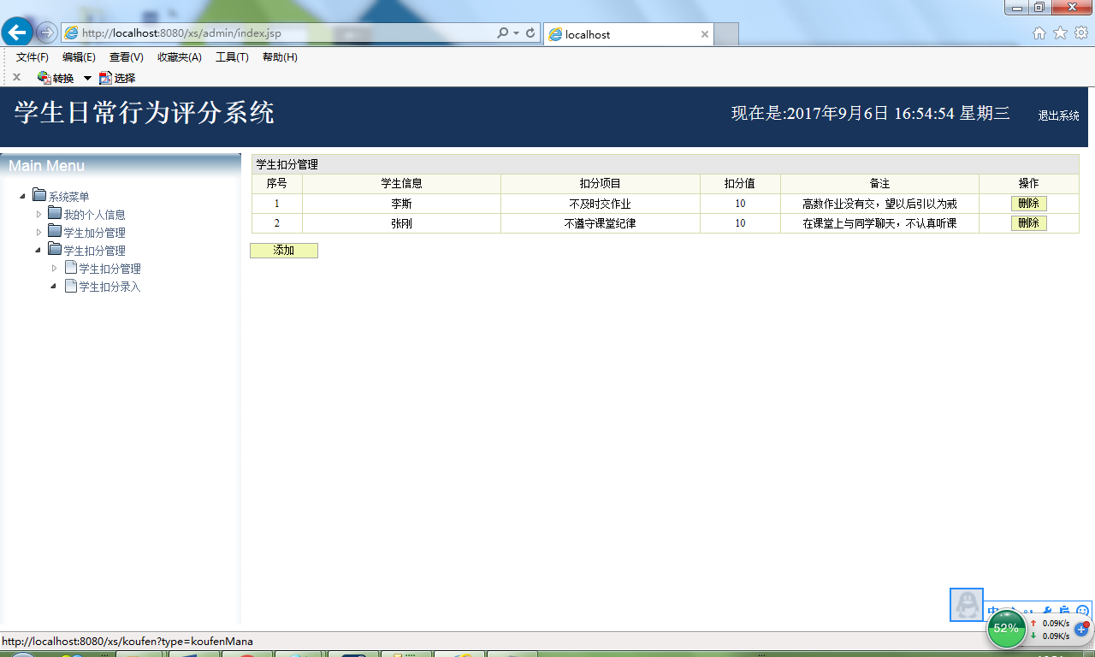This screenshot has height=657, width=1095.
Task: Expand the 我的个人信息 tree node
Action: [x=38, y=214]
